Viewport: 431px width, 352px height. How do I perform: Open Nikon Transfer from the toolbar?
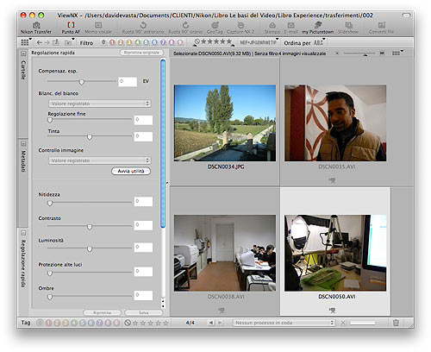click(x=36, y=28)
